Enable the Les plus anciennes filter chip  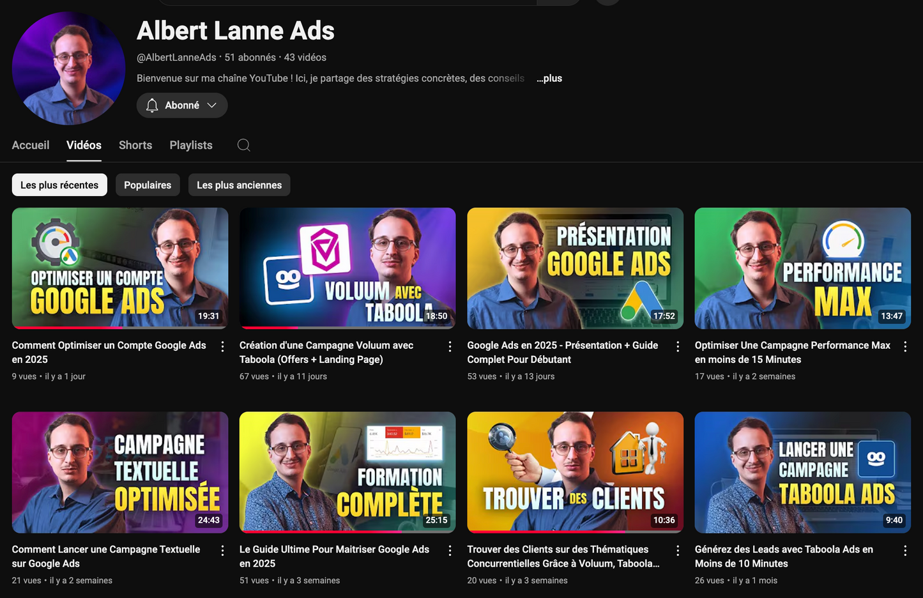[x=239, y=185]
